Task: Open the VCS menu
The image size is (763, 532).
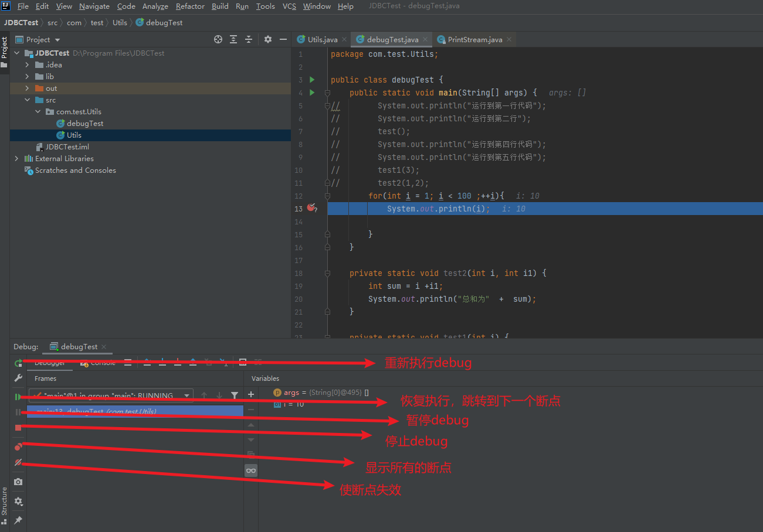Action: pyautogui.click(x=289, y=6)
